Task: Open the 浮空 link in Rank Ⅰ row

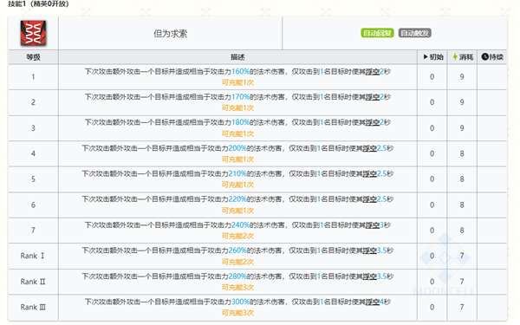Action: click(370, 250)
